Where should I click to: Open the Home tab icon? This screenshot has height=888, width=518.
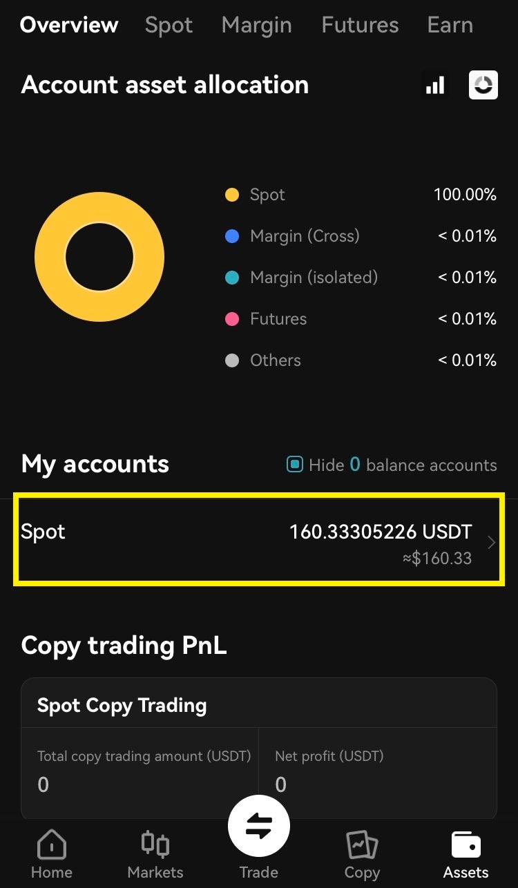click(x=52, y=844)
